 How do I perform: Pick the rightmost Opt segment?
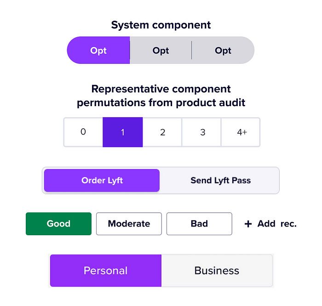223,50
